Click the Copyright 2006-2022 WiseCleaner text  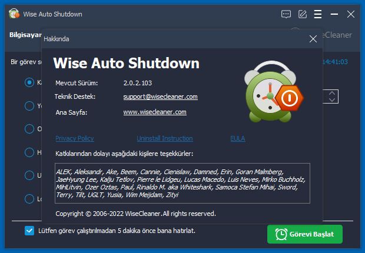tap(136, 214)
